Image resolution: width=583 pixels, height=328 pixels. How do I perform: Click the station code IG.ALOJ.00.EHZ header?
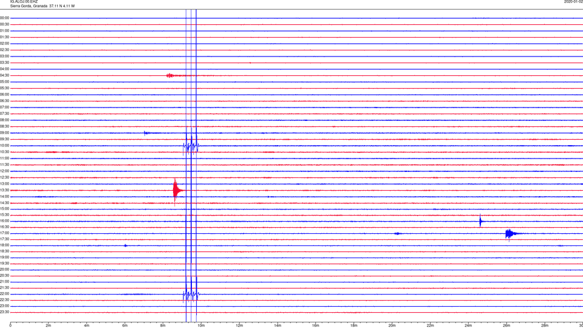click(24, 2)
